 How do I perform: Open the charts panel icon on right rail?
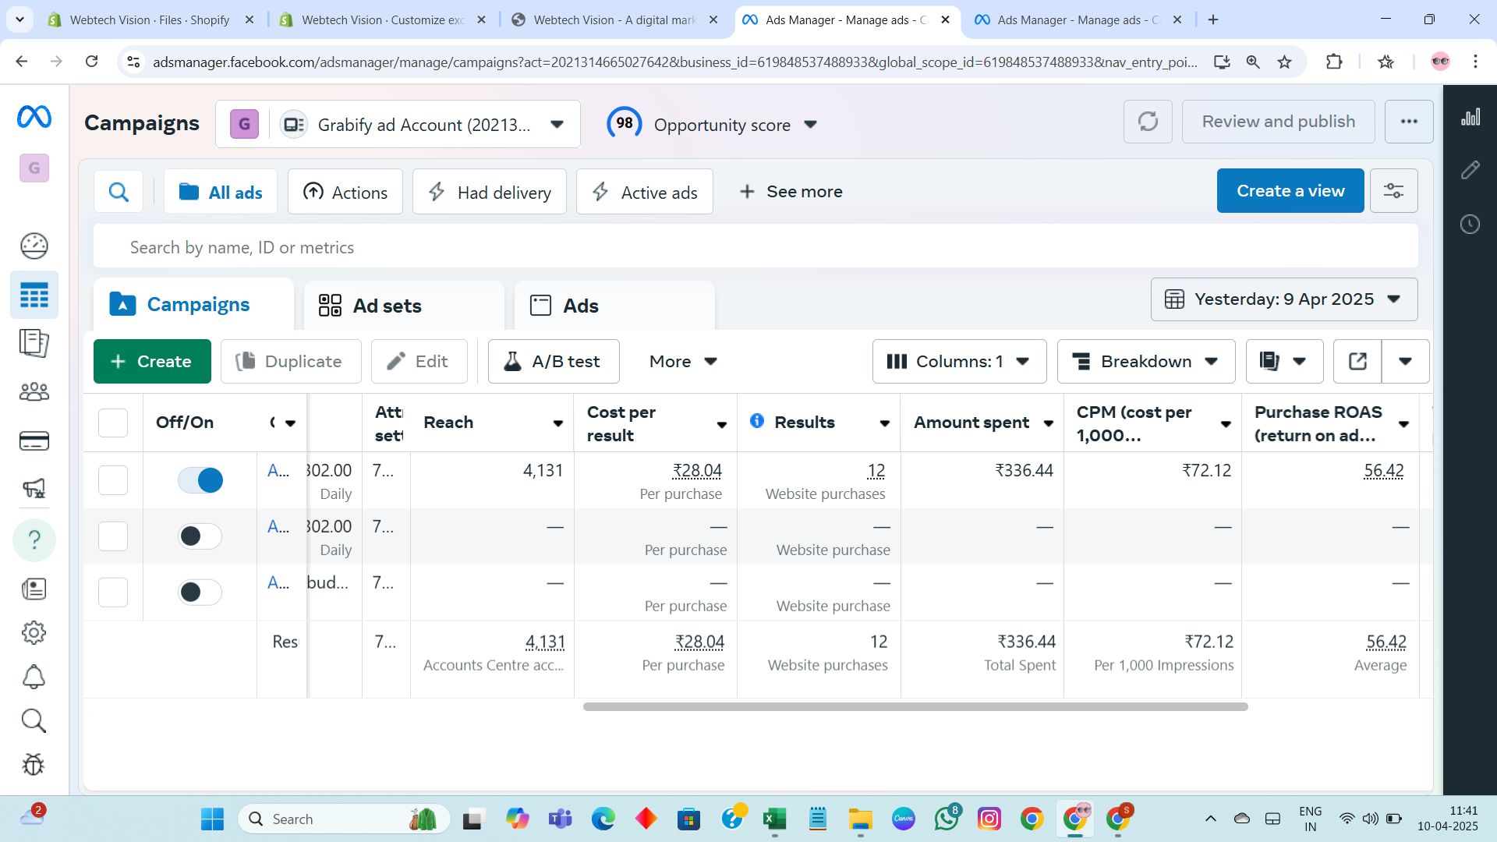point(1470,118)
